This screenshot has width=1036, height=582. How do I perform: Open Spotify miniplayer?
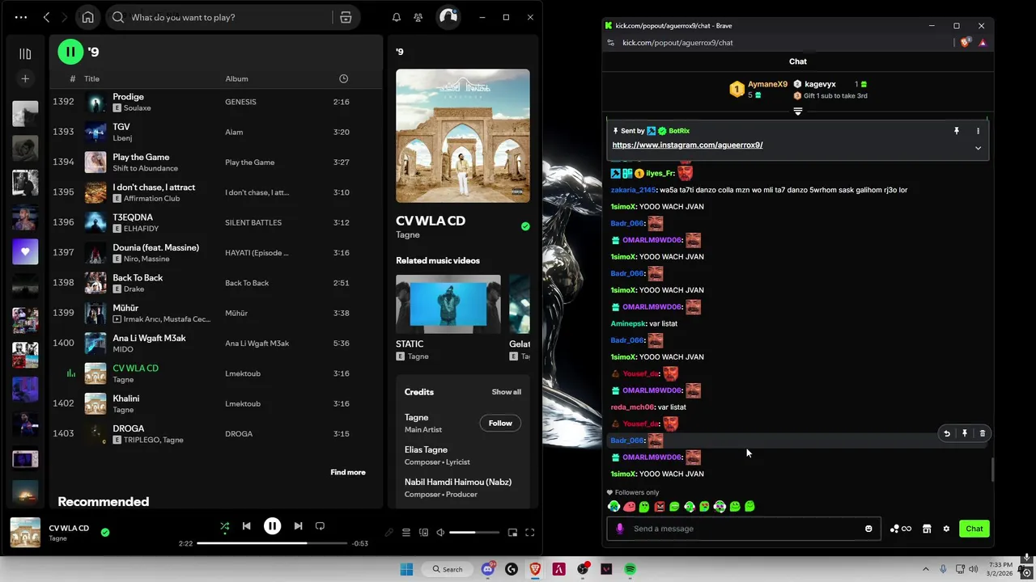pos(512,533)
